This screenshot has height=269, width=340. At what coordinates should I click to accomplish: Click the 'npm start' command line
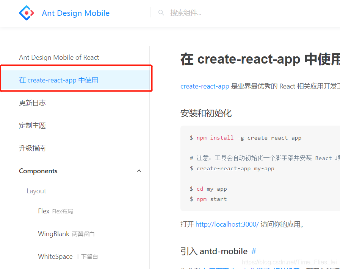click(x=208, y=199)
